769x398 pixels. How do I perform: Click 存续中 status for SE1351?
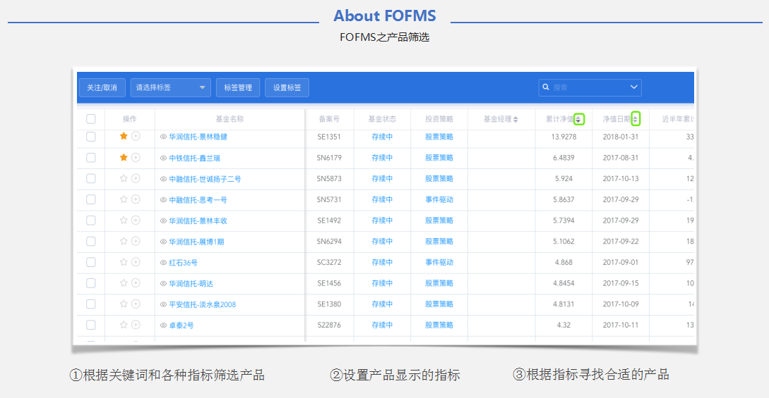tap(382, 137)
